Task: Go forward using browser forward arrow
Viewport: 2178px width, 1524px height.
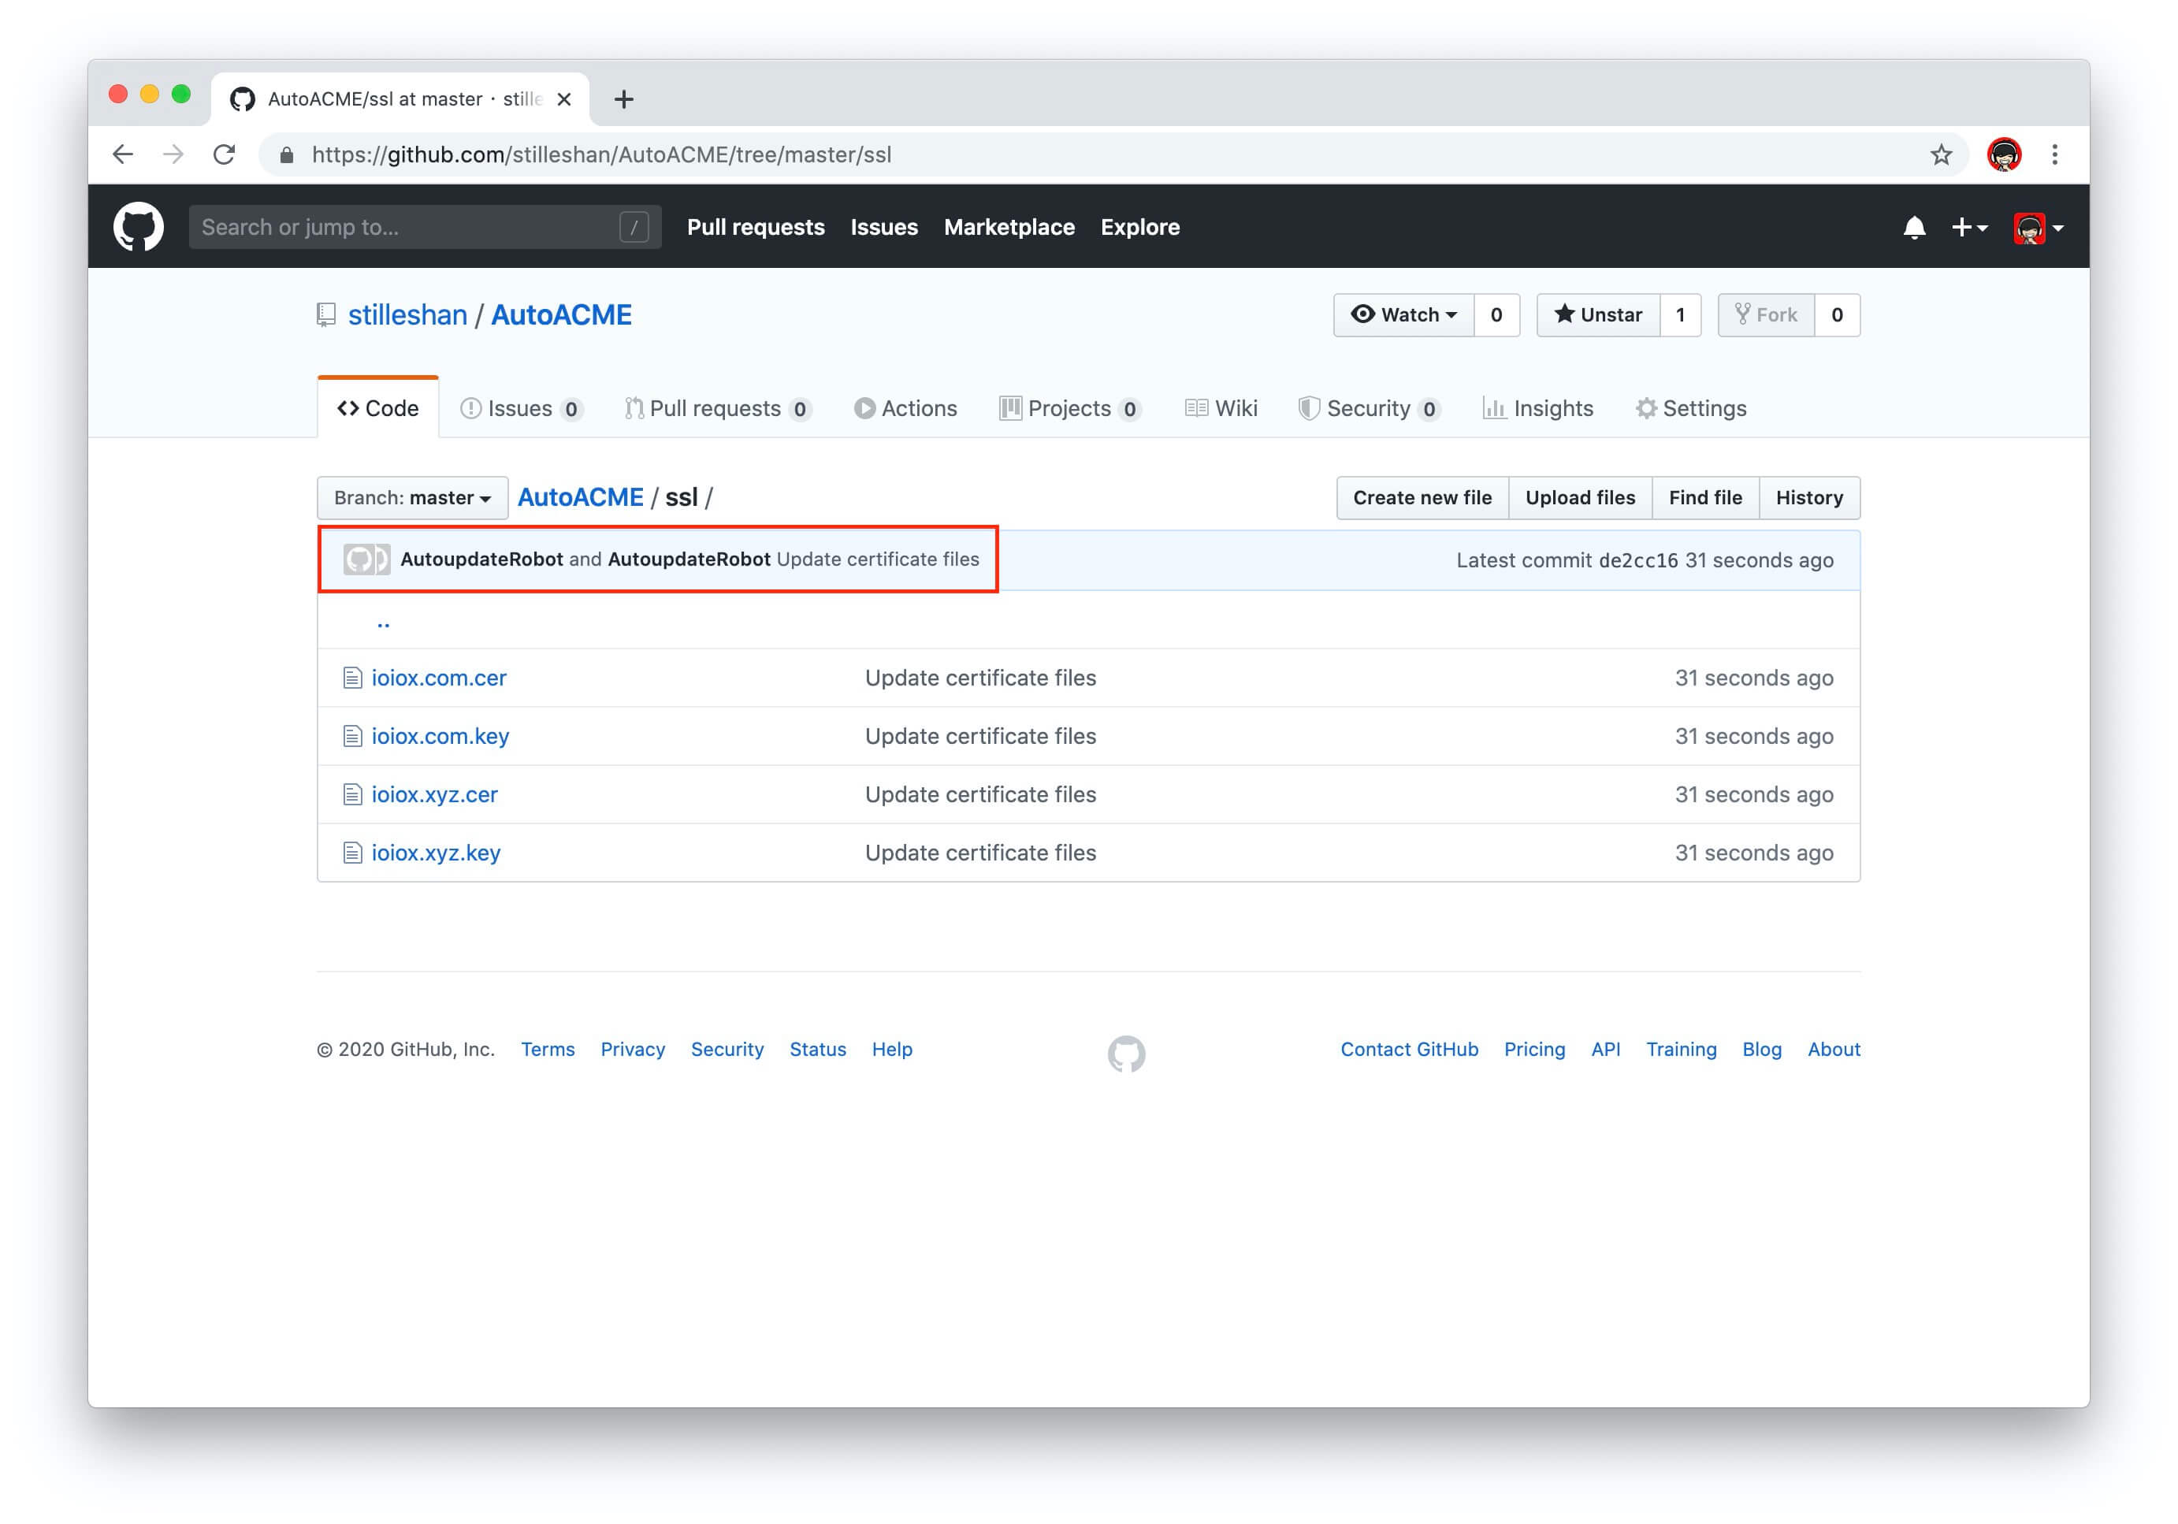Action: 173,154
